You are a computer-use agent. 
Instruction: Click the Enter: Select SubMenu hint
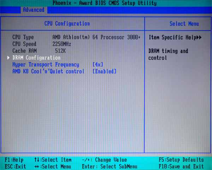click(110, 166)
